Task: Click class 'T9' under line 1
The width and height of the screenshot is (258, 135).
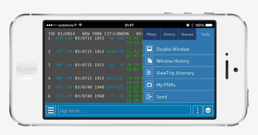Action: point(129,43)
